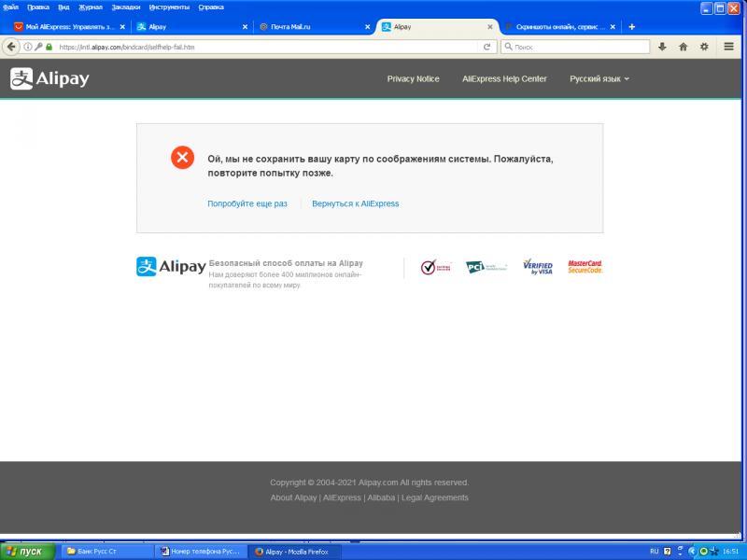The height and width of the screenshot is (560, 747).
Task: Open the Firefox downloads arrow icon
Action: point(662,47)
